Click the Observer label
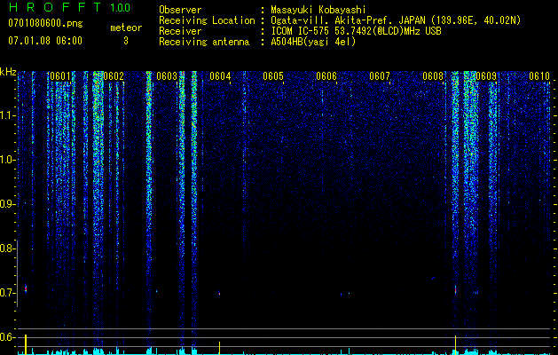The height and width of the screenshot is (355, 558). coord(180,10)
